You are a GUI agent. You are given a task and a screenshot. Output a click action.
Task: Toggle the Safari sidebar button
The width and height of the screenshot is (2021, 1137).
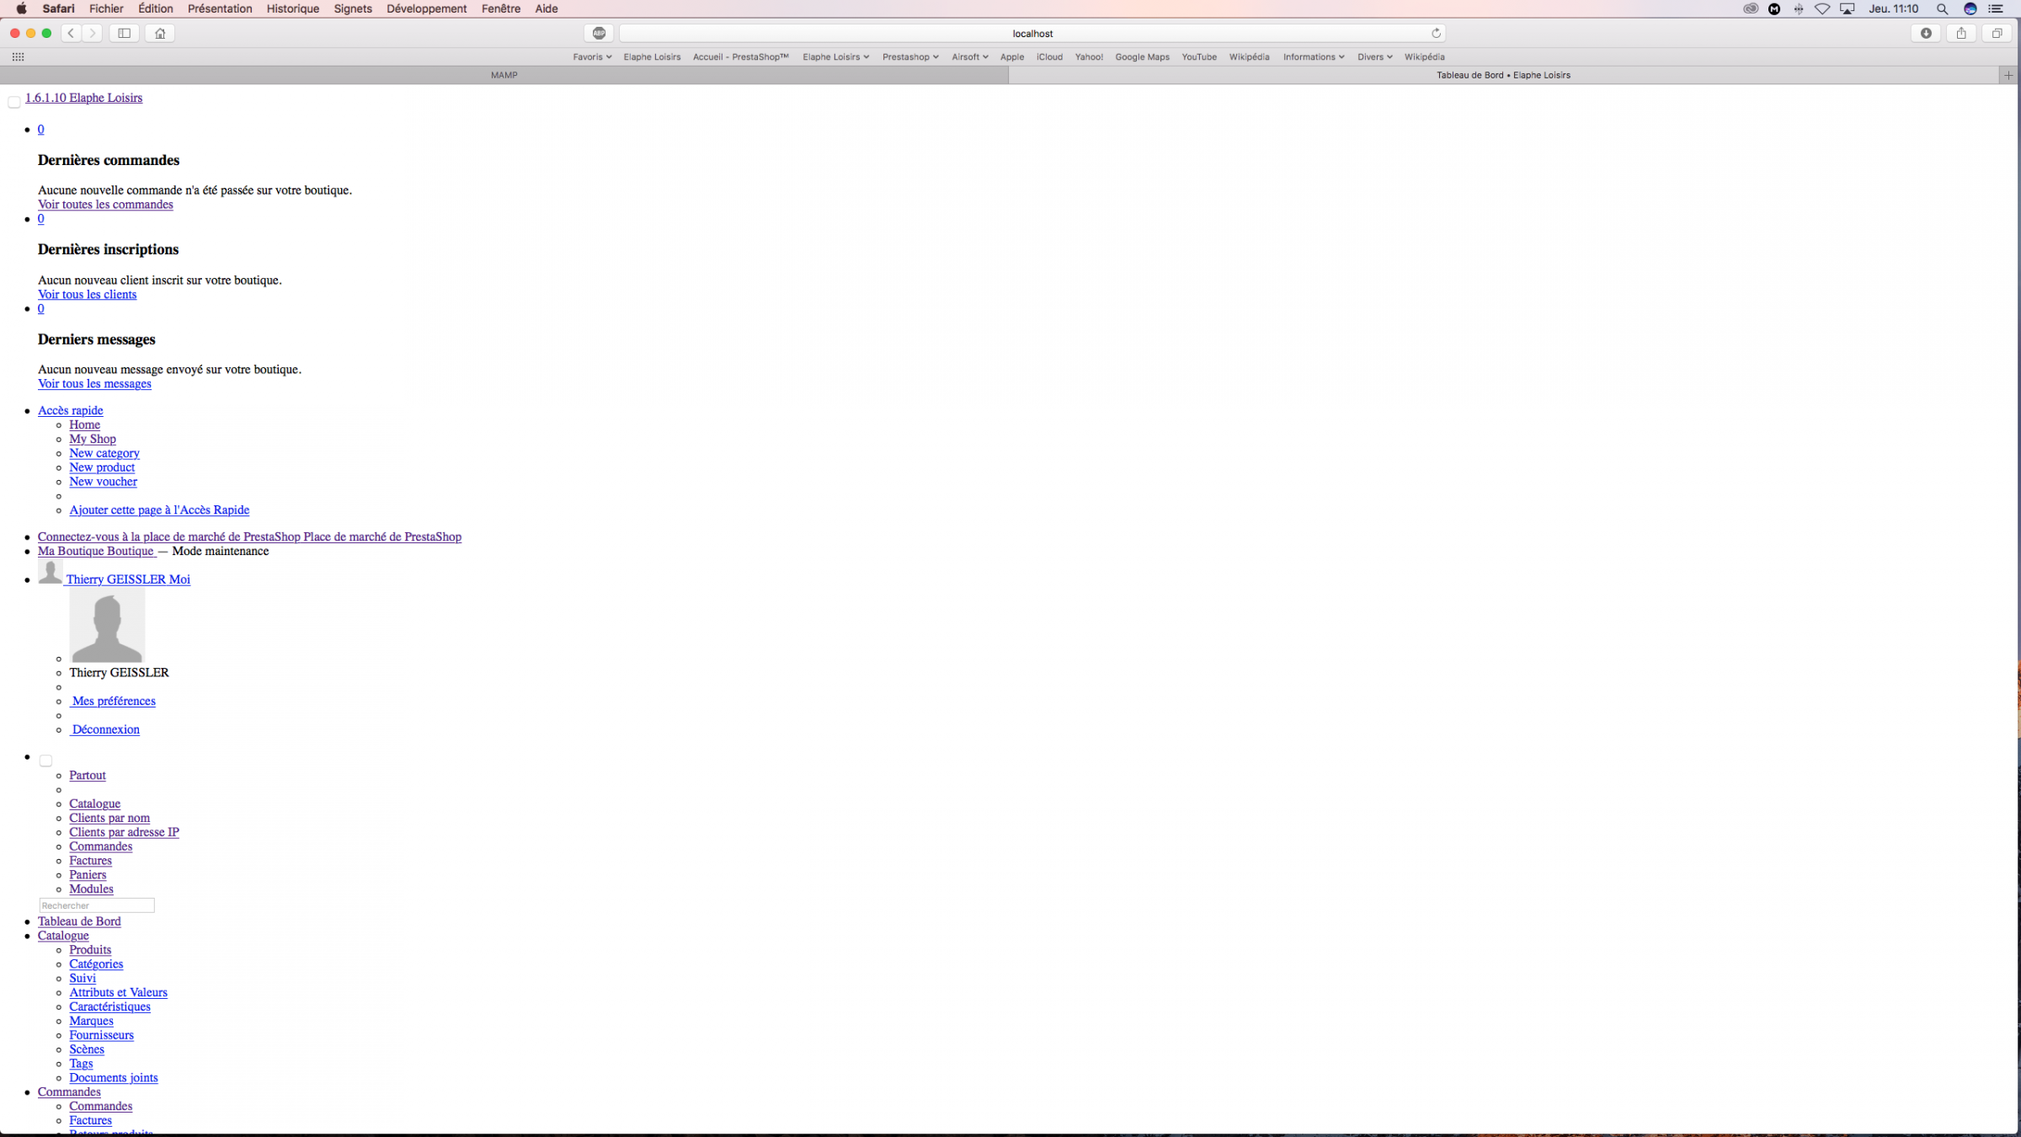(124, 33)
